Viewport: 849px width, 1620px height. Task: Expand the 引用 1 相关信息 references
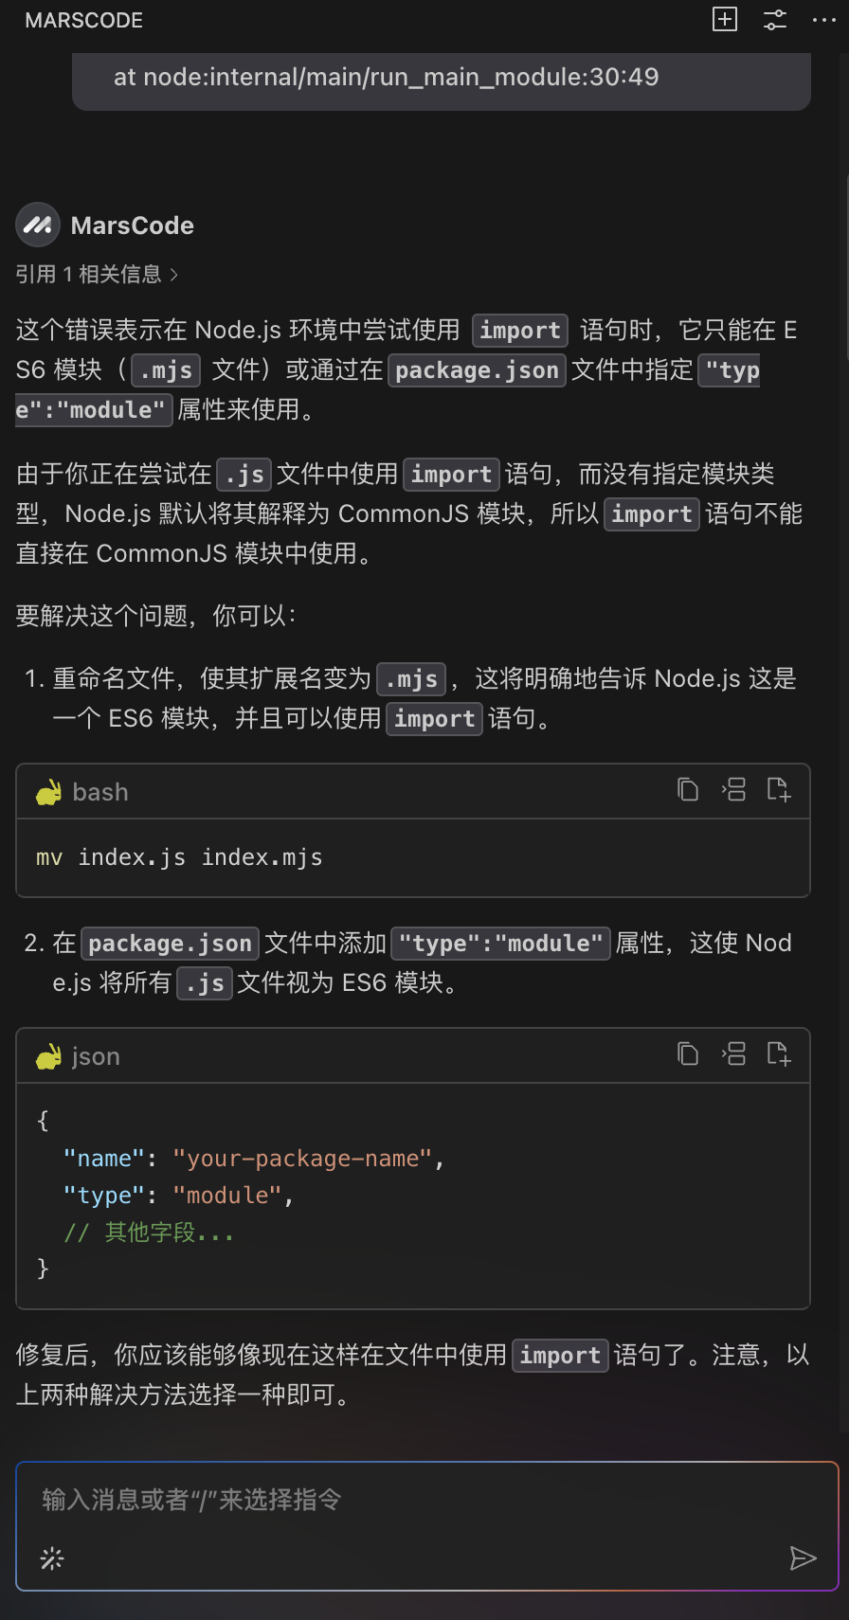(97, 275)
